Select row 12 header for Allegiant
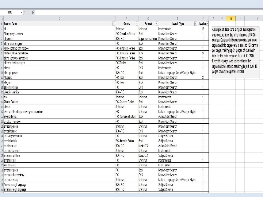The image size is (263, 197). 2,78
